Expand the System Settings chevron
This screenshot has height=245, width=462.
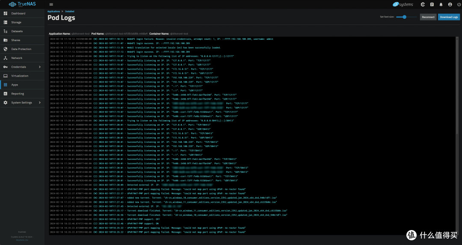pyautogui.click(x=40, y=103)
